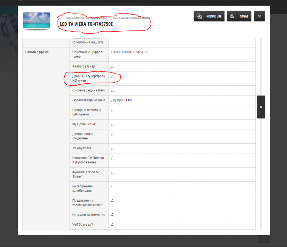Select the Д value for TV Anywhere

pyautogui.click(x=112, y=148)
